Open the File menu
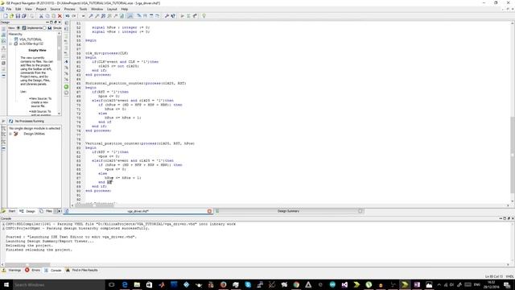Viewport: 515px width, 290px height. pos(9,9)
